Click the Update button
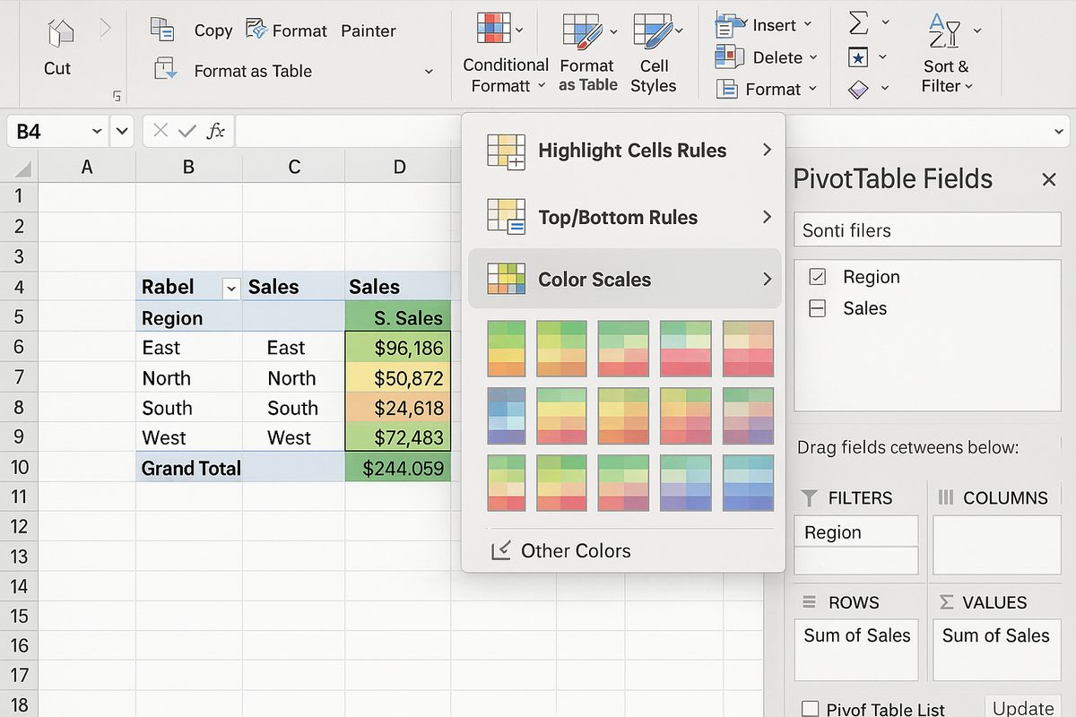This screenshot has width=1076, height=717. pos(1023,708)
